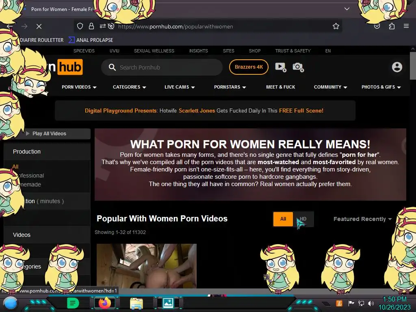The height and width of the screenshot is (312, 416).
Task: Open the site permissions icon in address bar
Action: 103,26
